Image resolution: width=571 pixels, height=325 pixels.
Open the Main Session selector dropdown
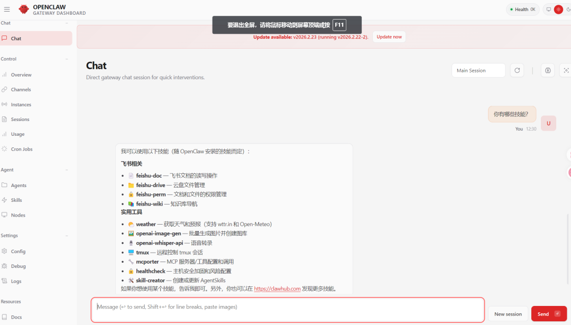click(x=478, y=70)
